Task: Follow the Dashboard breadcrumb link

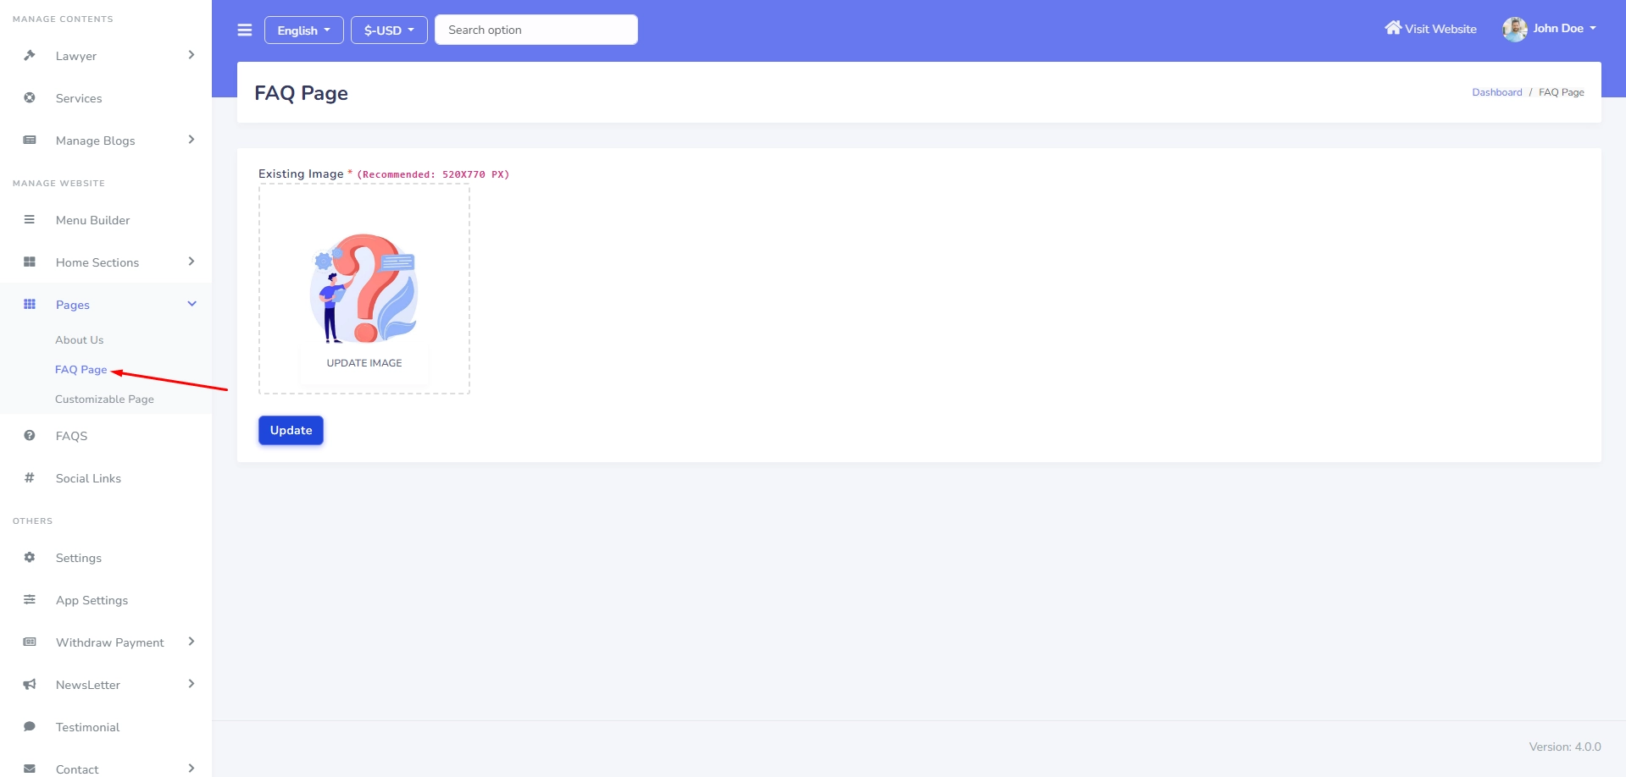Action: (x=1496, y=92)
